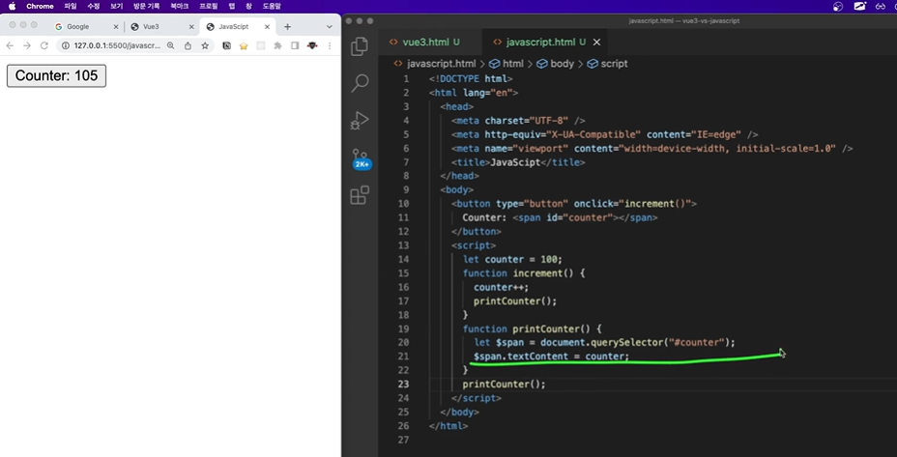
Task: Click the 127.0.0.1:5500 address bar
Action: coord(117,45)
